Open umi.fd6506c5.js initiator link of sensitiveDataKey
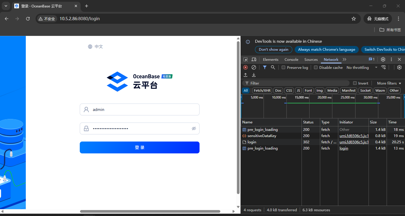This screenshot has height=216, width=405. click(354, 136)
